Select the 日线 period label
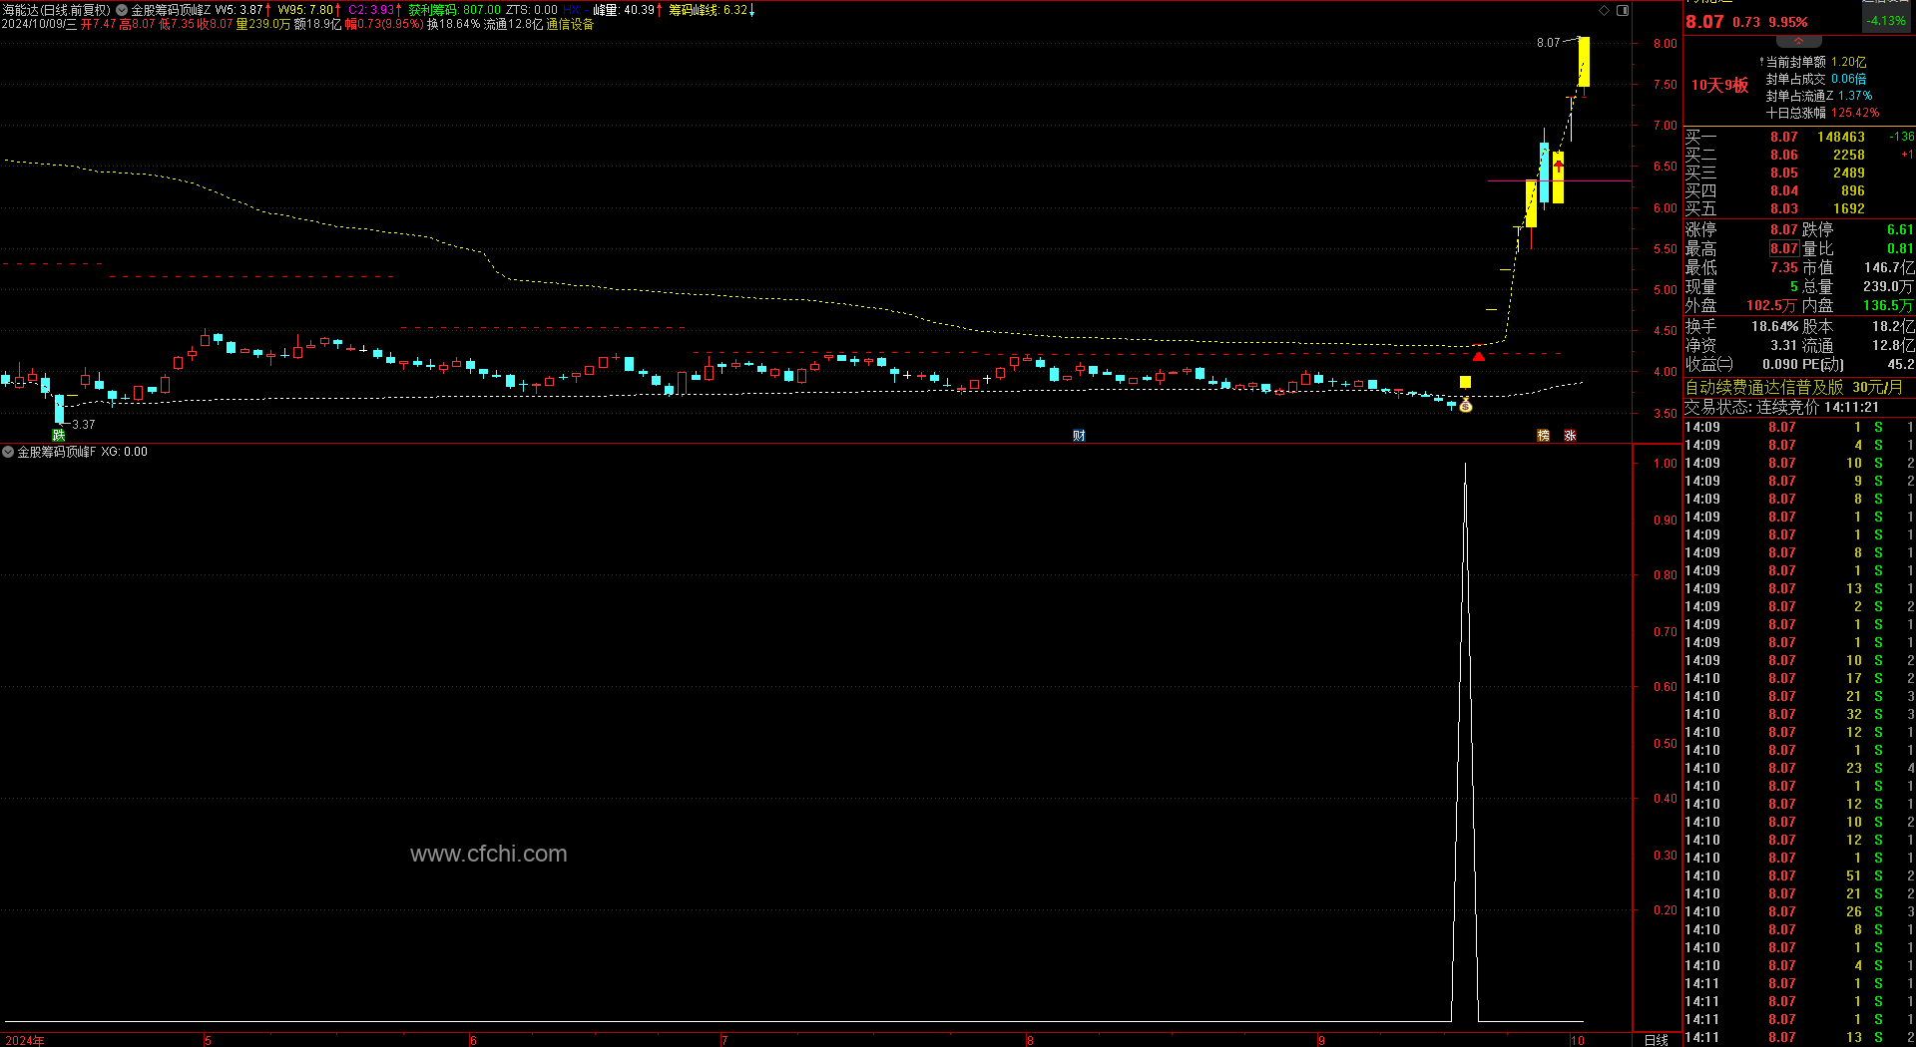Image resolution: width=1916 pixels, height=1047 pixels. tap(1657, 1040)
